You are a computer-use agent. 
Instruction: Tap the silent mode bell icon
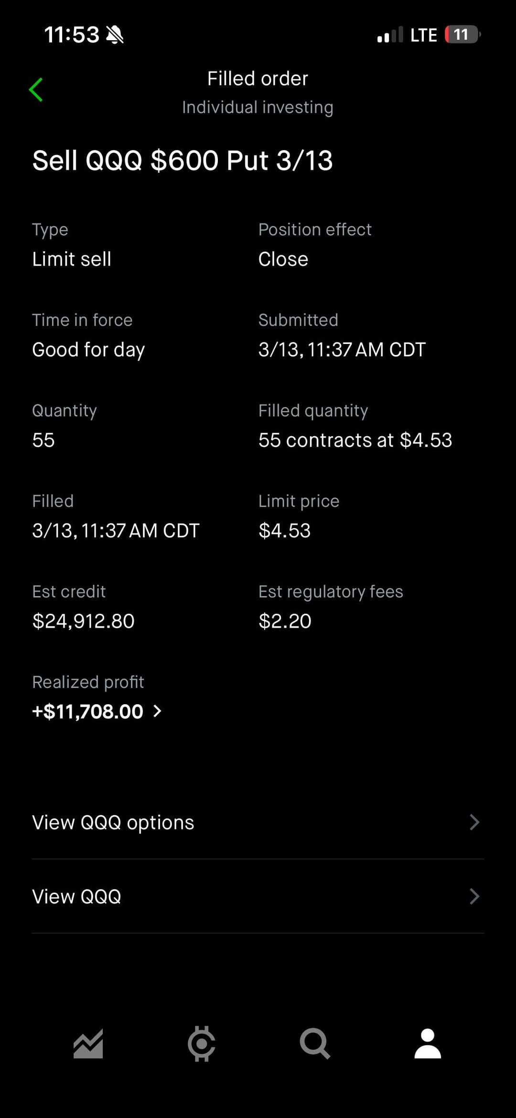tap(115, 35)
